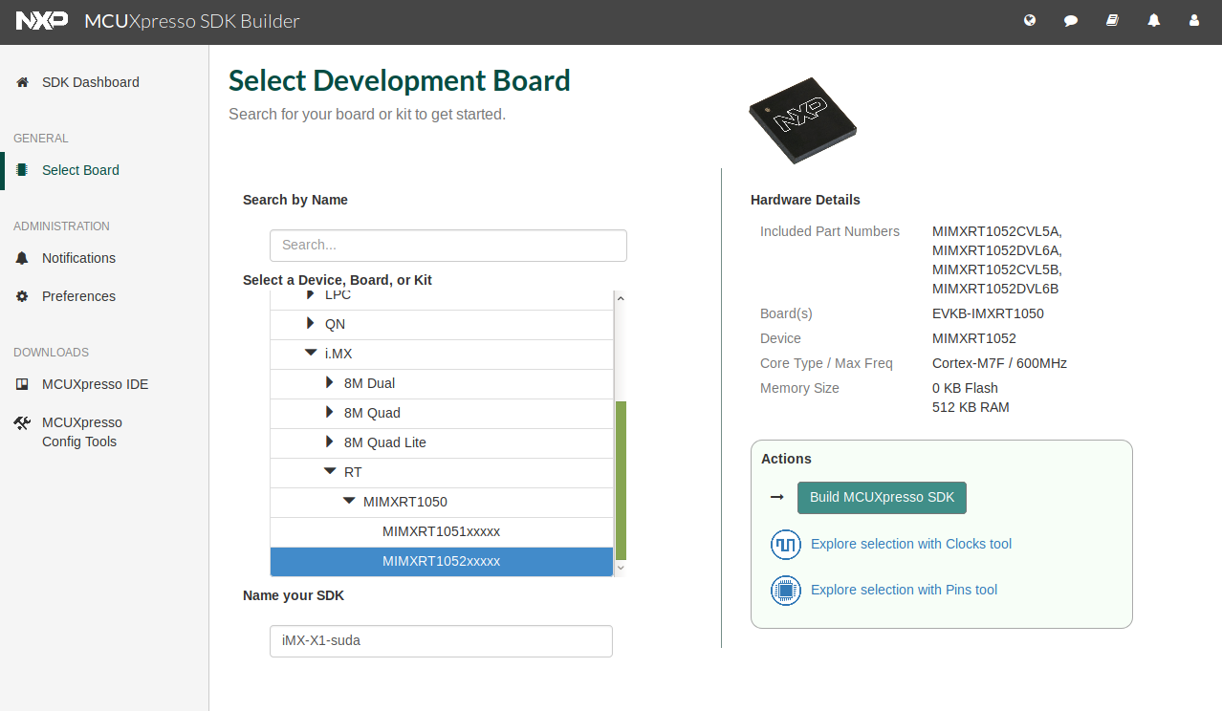Click the Pins tool chip icon
Viewport: 1222px width, 711px height.
coord(785,591)
